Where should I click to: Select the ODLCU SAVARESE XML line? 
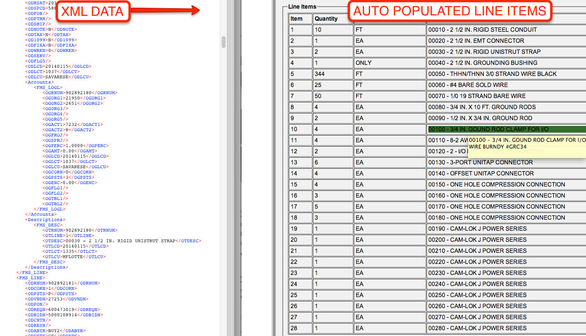[58, 77]
